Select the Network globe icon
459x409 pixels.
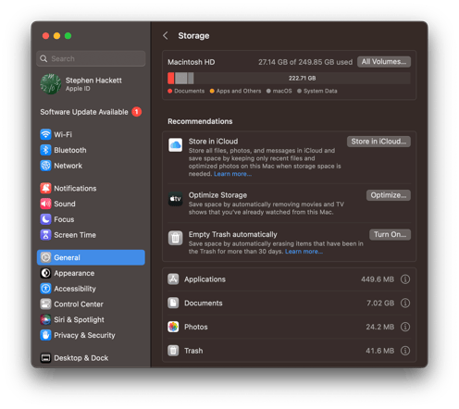tap(45, 166)
